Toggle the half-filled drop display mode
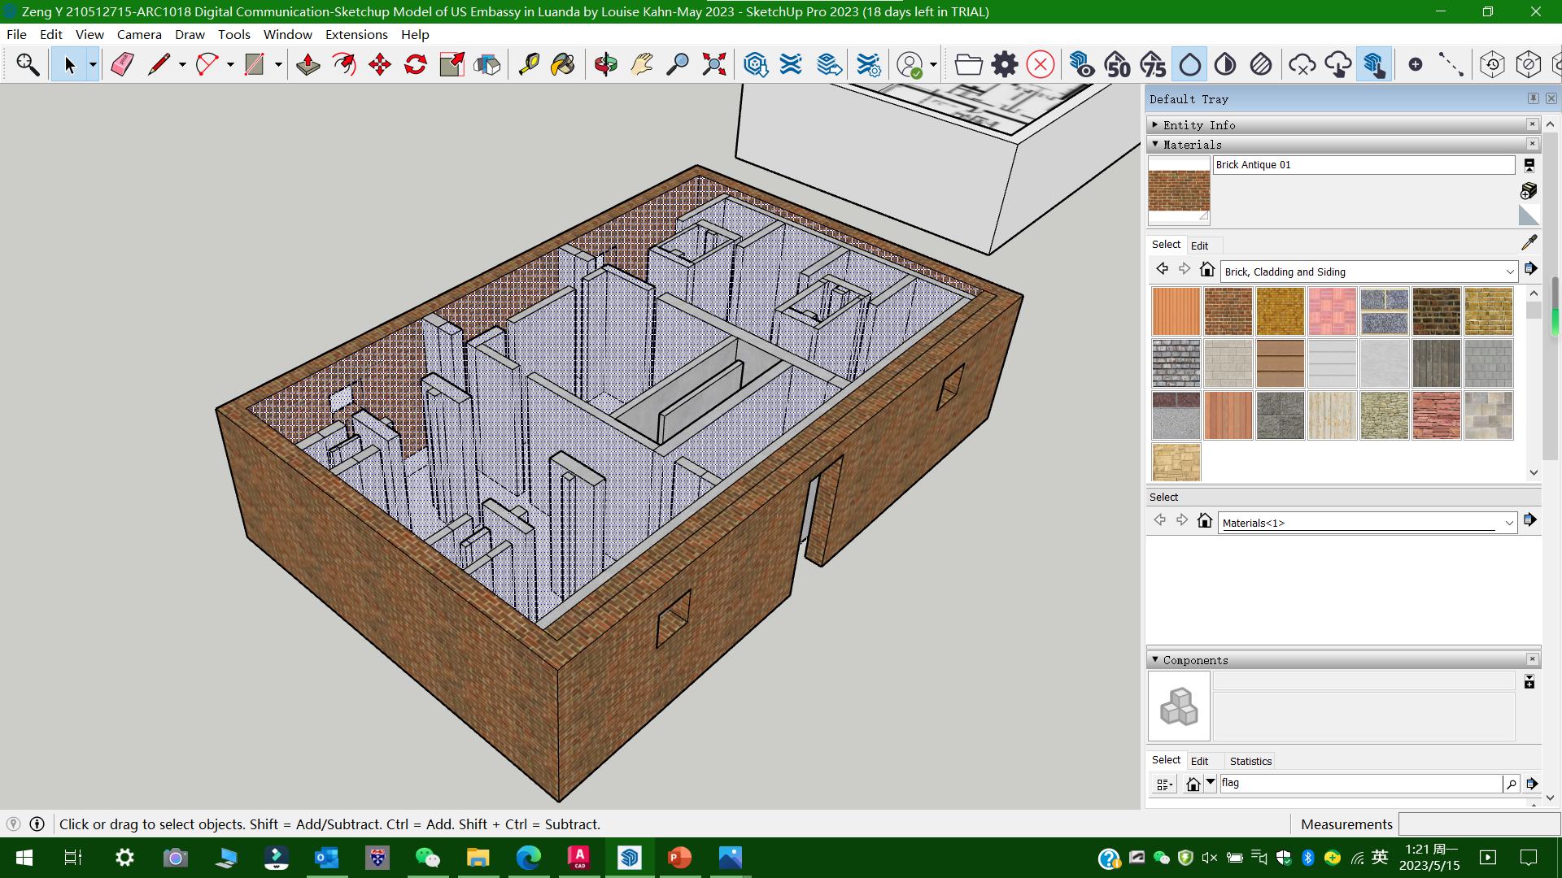 (1225, 64)
